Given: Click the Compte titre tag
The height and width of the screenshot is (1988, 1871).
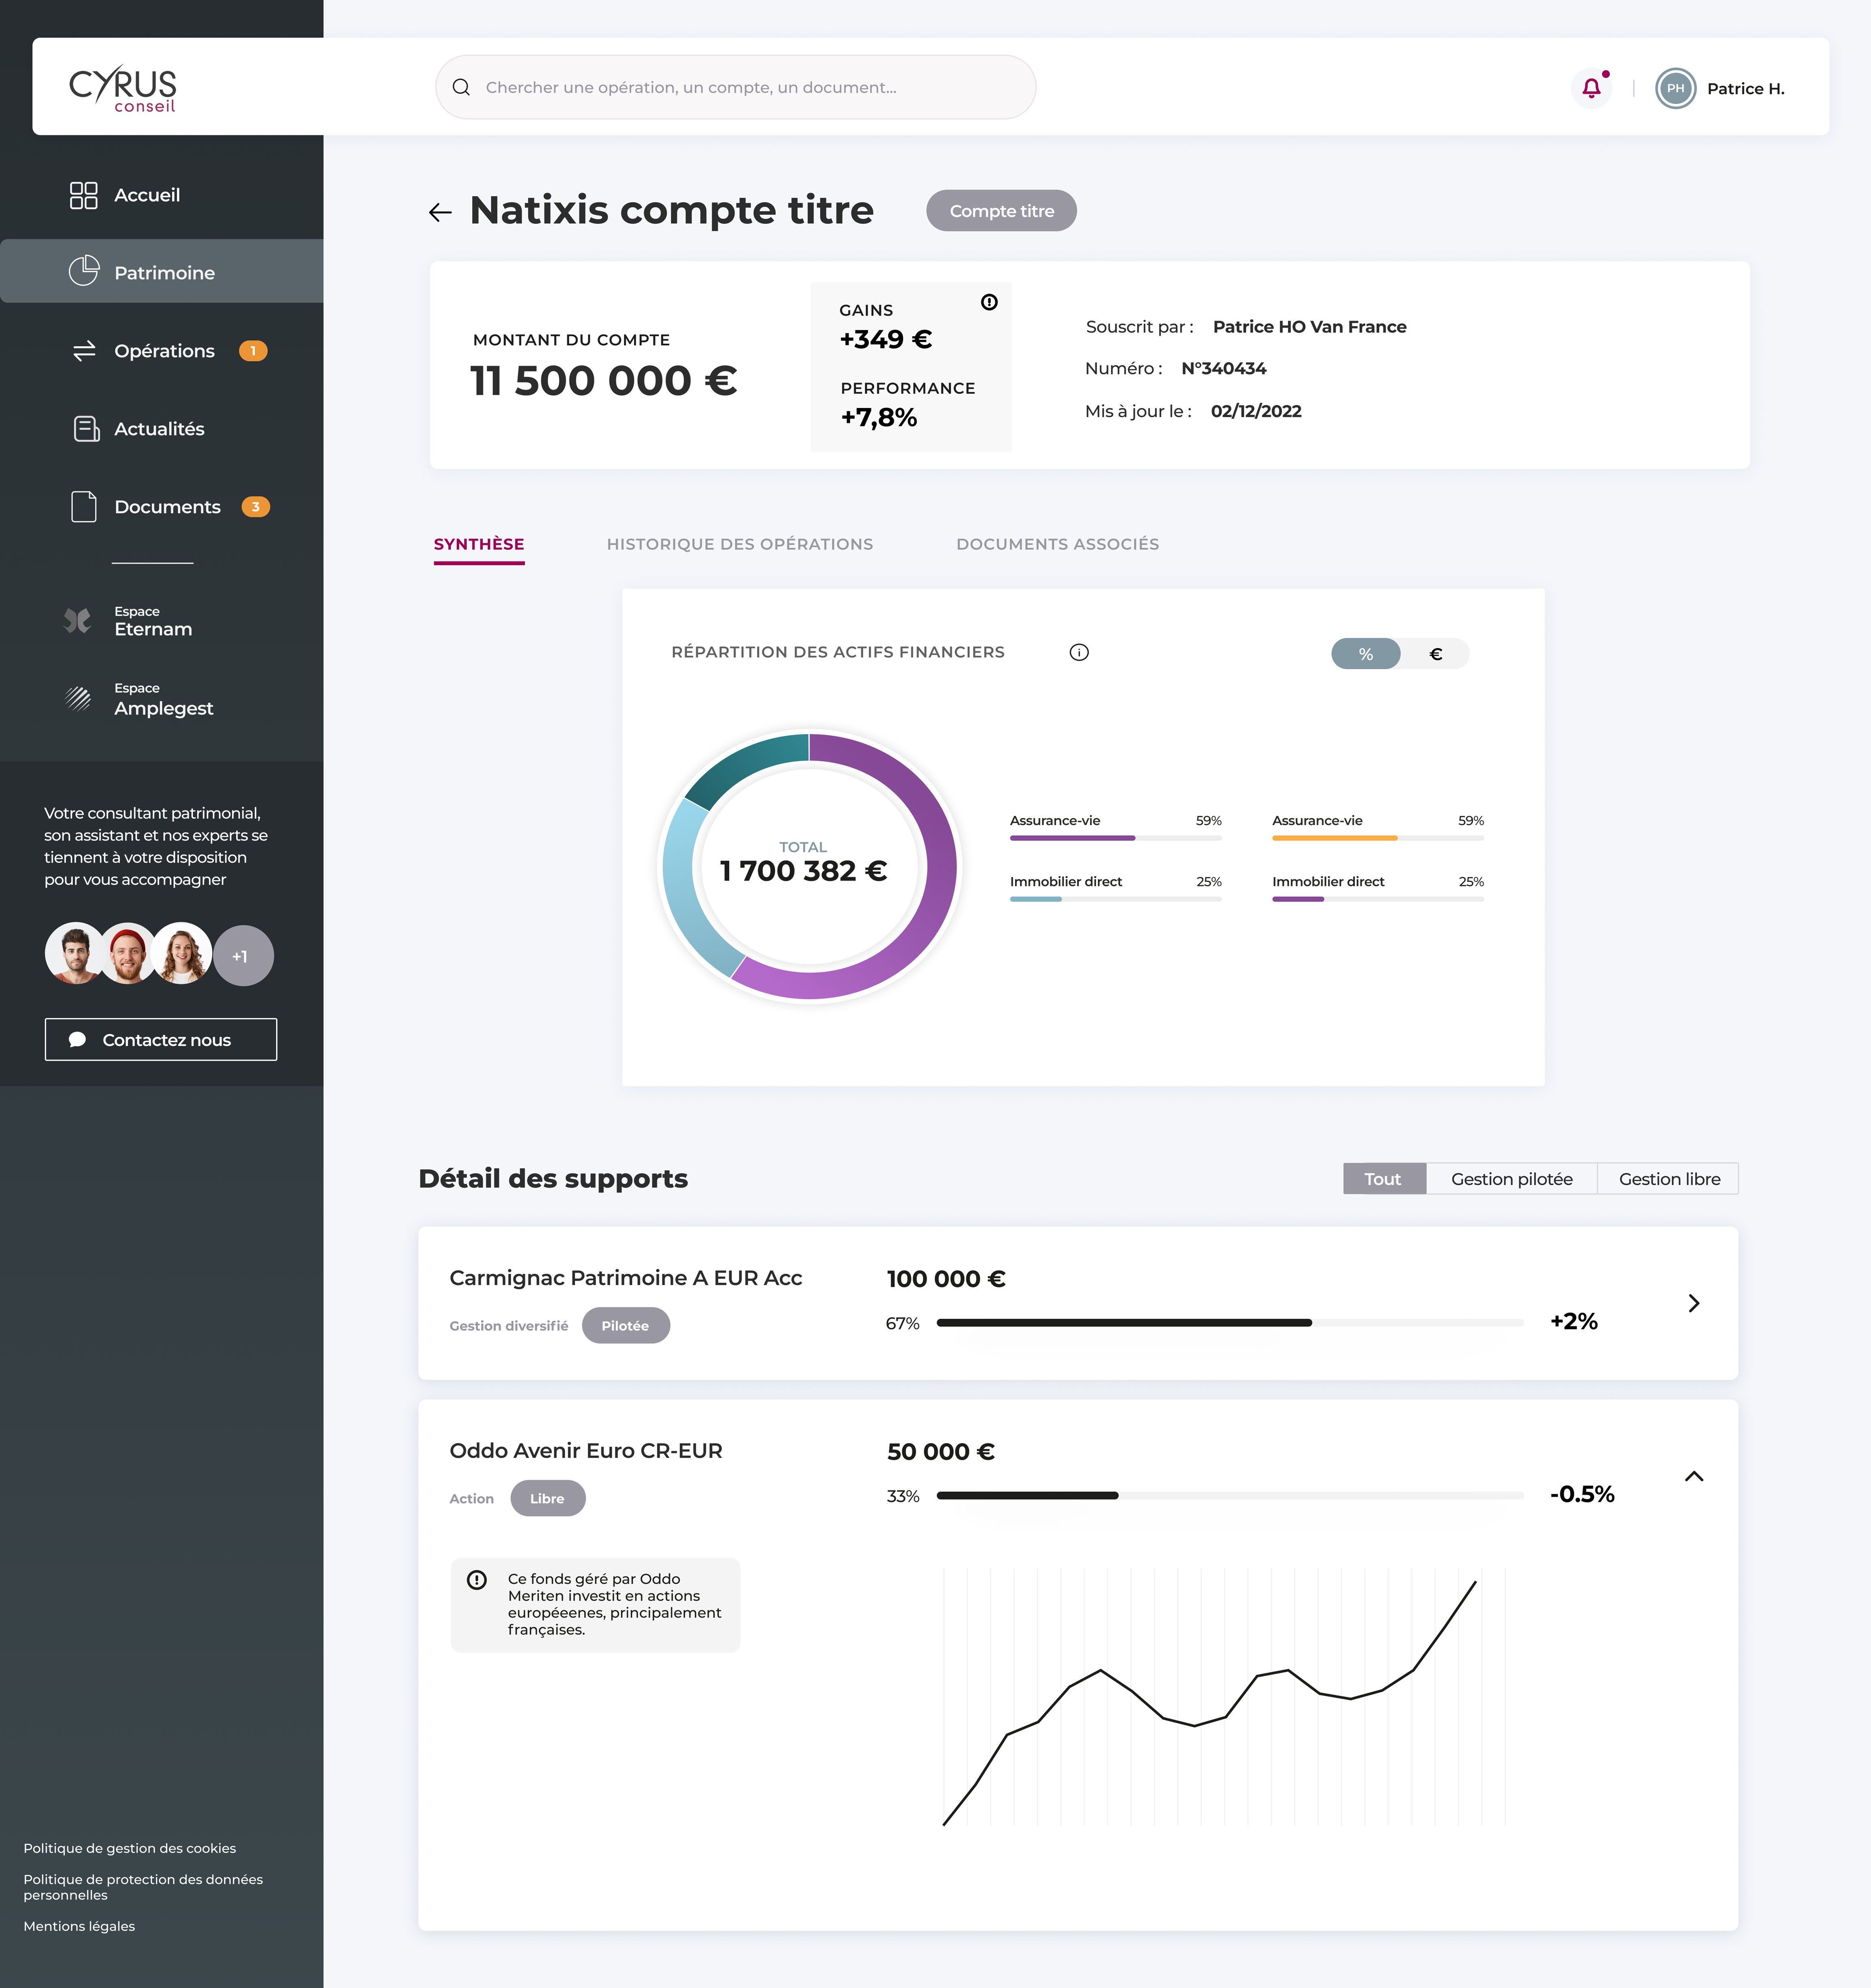Looking at the screenshot, I should pyautogui.click(x=1001, y=211).
